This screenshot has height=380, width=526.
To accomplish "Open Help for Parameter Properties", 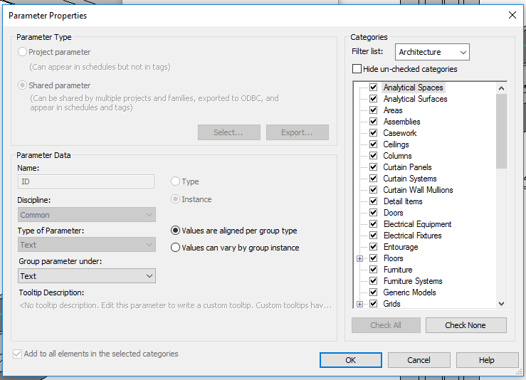I will point(486,360).
